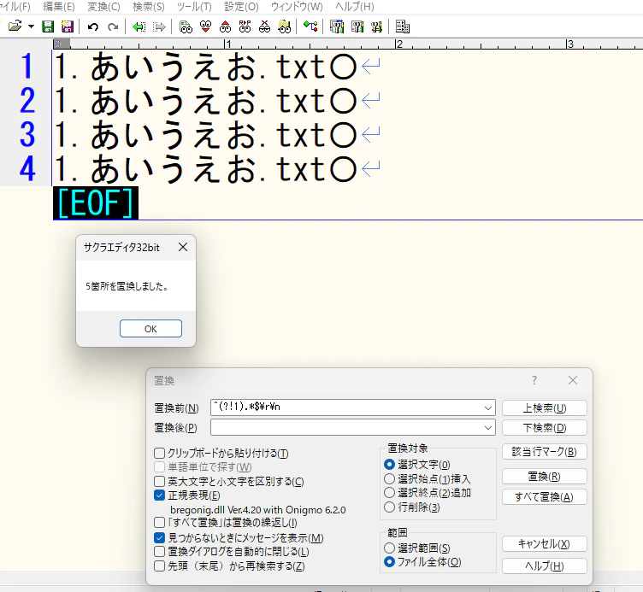This screenshot has width=643, height=592.
Task: Click ruler position marked 2
Action: click(398, 44)
